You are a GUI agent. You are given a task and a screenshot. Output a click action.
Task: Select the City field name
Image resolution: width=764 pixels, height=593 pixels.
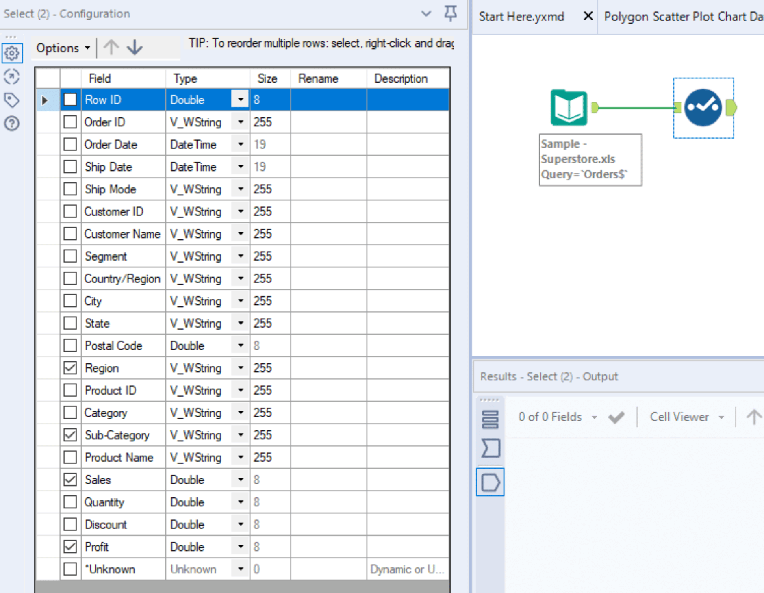(93, 301)
